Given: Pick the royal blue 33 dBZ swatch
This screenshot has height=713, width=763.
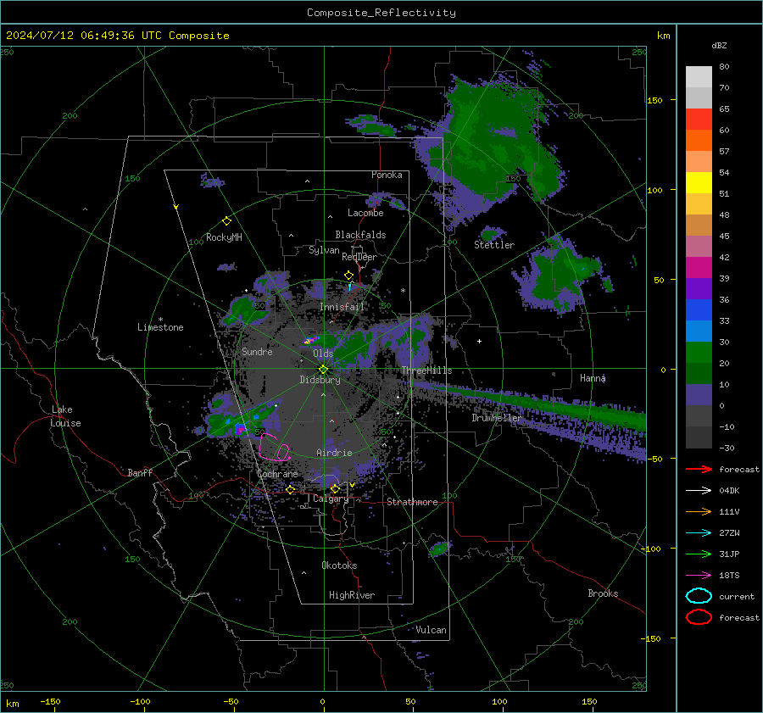Looking at the screenshot, I should [x=699, y=310].
